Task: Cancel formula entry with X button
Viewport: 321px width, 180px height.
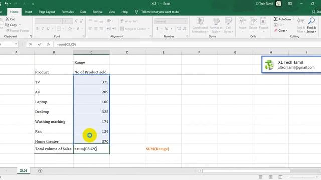Action: (31, 44)
